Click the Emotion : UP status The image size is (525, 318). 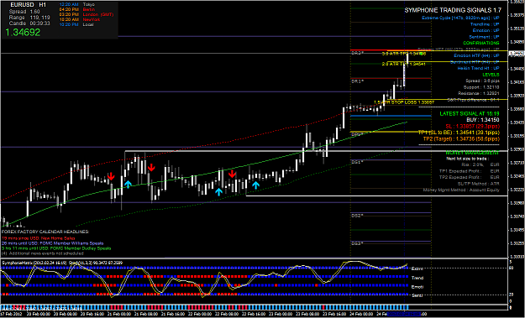tap(486, 30)
